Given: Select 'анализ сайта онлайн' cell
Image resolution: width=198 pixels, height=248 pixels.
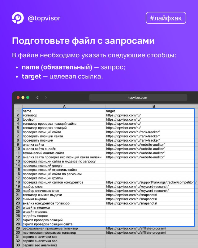Looking at the screenshot, I should click(x=64, y=149).
